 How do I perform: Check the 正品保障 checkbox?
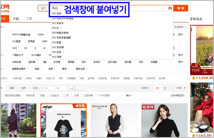82,95
